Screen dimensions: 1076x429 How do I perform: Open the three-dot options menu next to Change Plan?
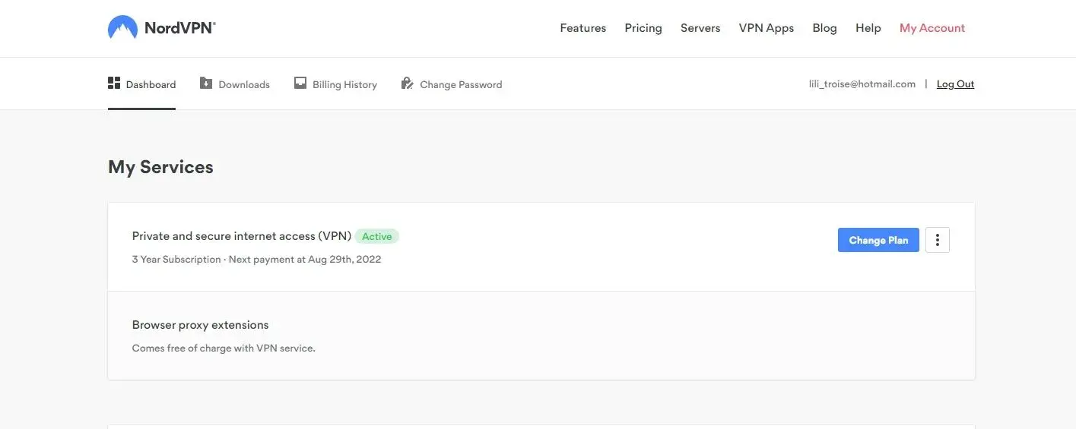click(x=938, y=240)
